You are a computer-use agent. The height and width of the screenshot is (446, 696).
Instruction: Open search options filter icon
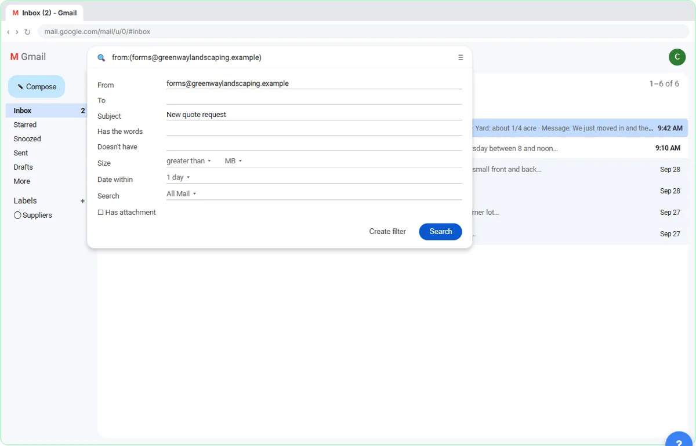(461, 57)
